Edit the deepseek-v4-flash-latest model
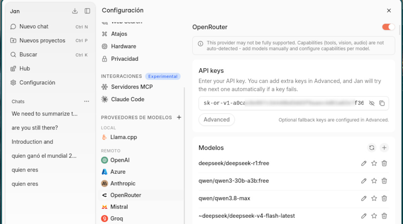This screenshot has width=403, height=224. tap(364, 216)
